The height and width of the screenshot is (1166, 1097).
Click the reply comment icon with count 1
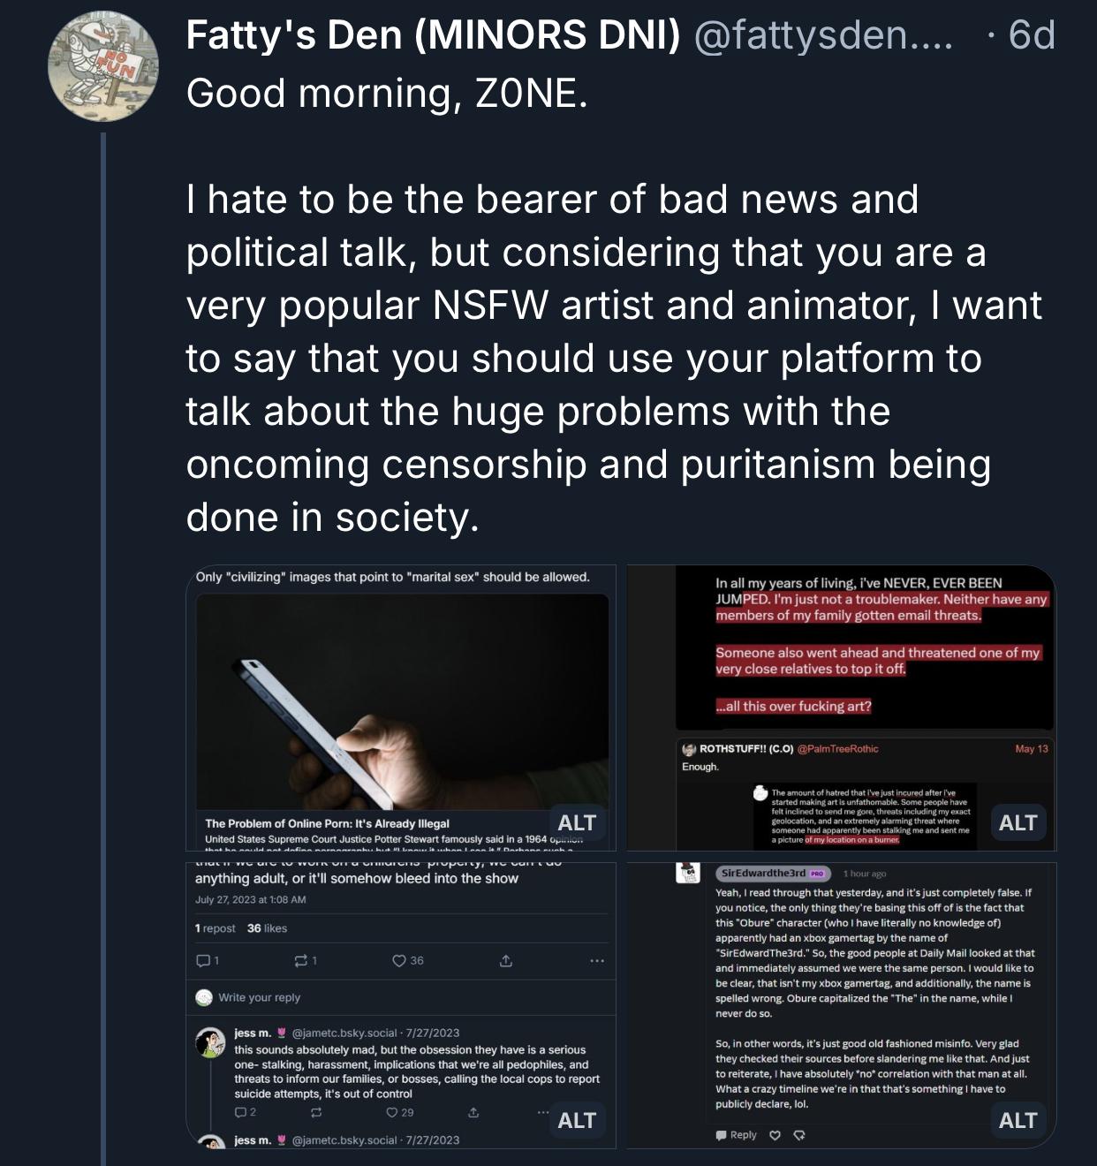[x=202, y=960]
